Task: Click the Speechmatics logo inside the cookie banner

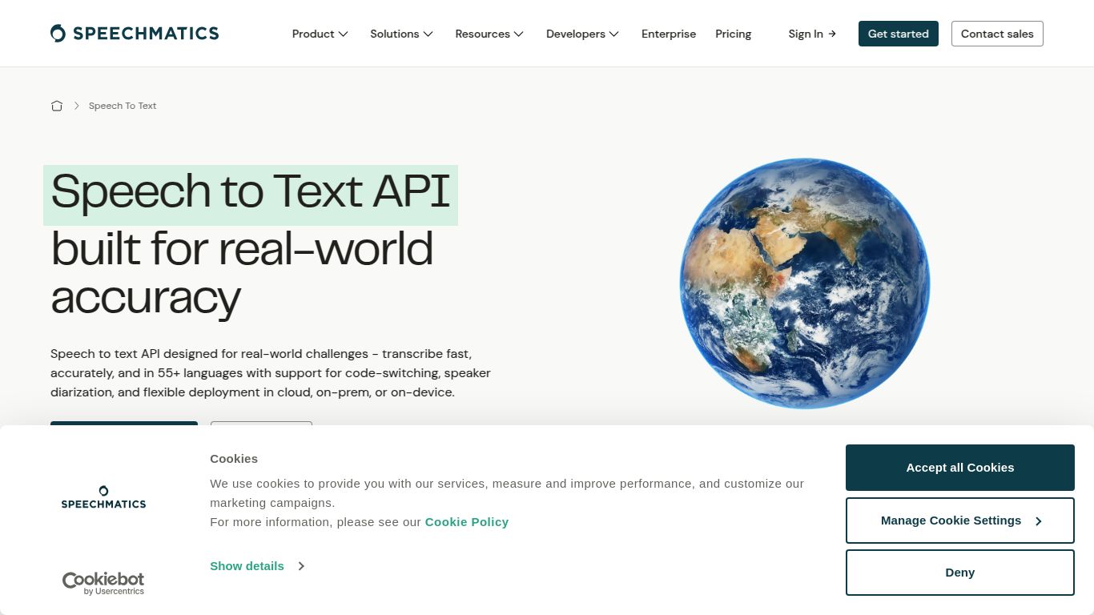Action: 103,496
